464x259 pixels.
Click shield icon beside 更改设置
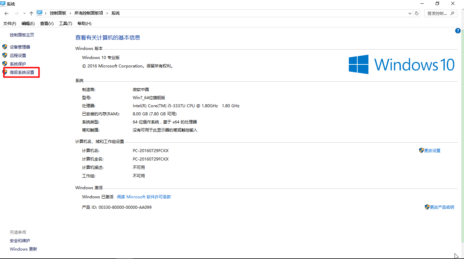pos(421,150)
